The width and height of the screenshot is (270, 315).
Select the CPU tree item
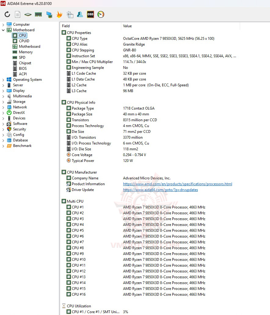click(20, 36)
